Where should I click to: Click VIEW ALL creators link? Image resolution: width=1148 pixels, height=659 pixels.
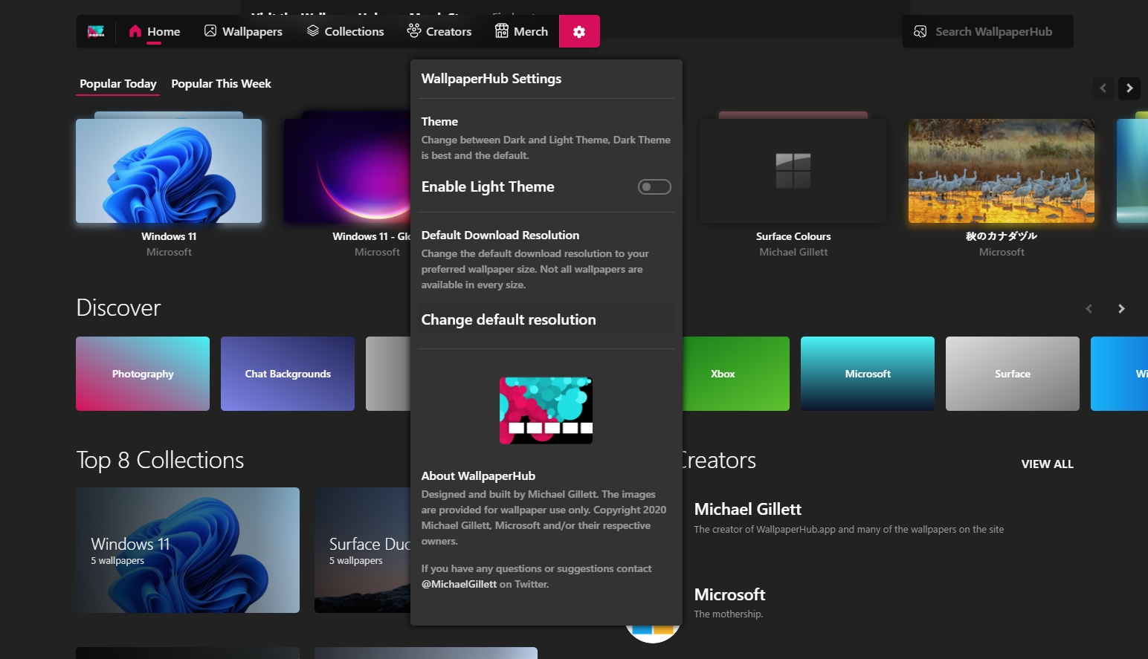pos(1047,464)
